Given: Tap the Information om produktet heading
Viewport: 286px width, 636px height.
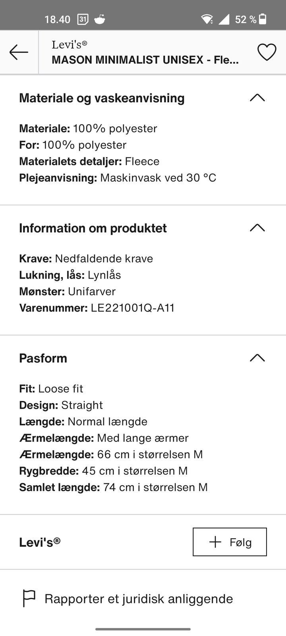Looking at the screenshot, I should pyautogui.click(x=93, y=228).
